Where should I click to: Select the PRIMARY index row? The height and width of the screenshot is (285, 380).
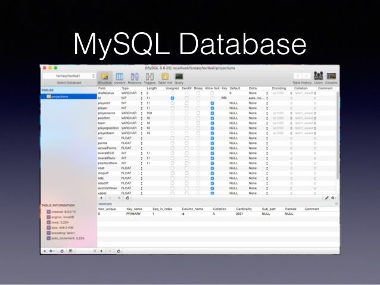coord(218,214)
